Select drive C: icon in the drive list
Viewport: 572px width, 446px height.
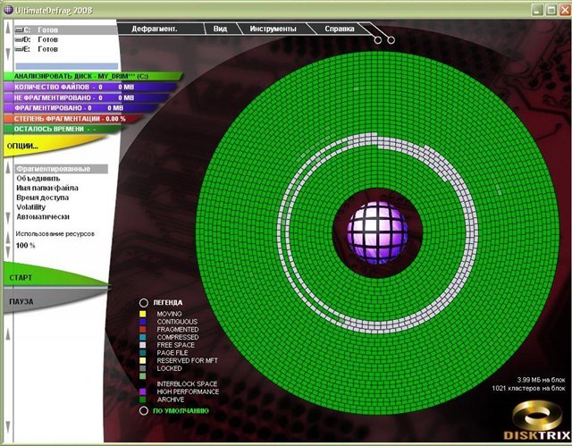coord(19,29)
